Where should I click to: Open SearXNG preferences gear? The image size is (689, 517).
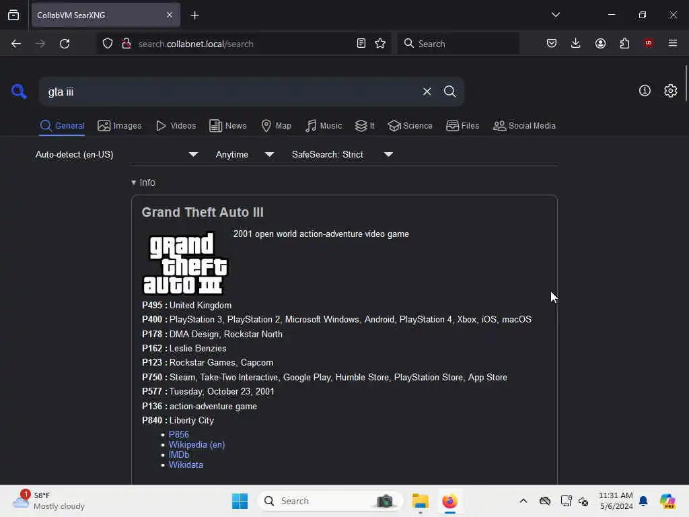tap(670, 91)
